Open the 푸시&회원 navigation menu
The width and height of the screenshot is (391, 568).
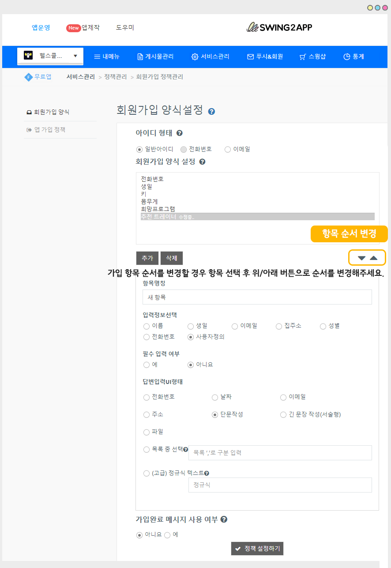point(265,56)
